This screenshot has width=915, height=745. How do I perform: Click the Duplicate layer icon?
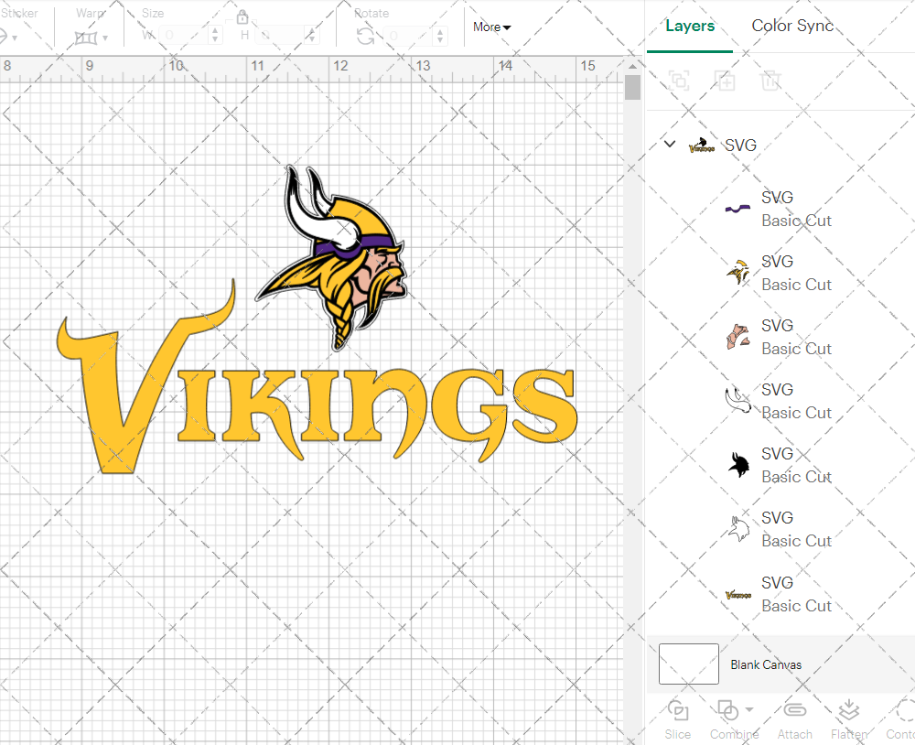(725, 81)
